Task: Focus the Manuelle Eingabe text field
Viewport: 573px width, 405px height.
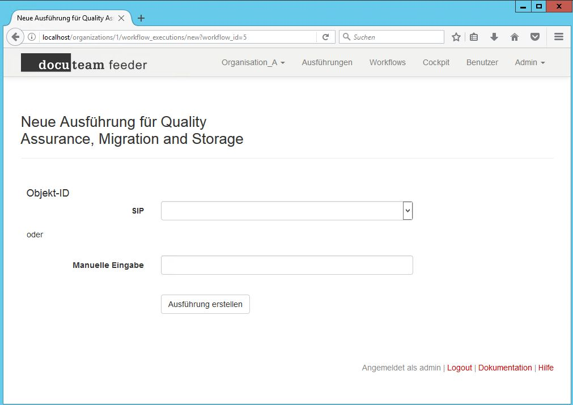Action: point(287,265)
